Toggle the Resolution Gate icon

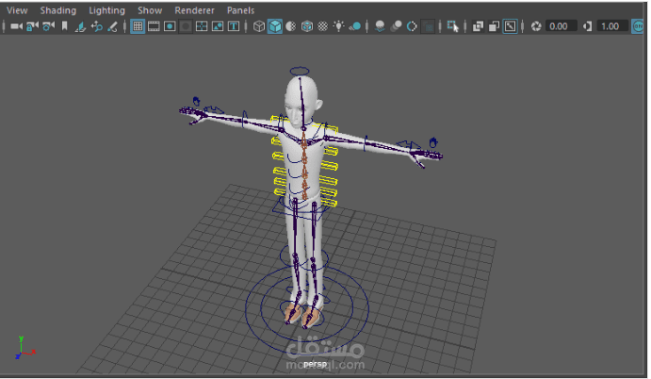click(x=170, y=26)
